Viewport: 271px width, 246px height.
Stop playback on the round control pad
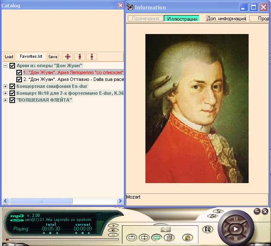pos(236,239)
